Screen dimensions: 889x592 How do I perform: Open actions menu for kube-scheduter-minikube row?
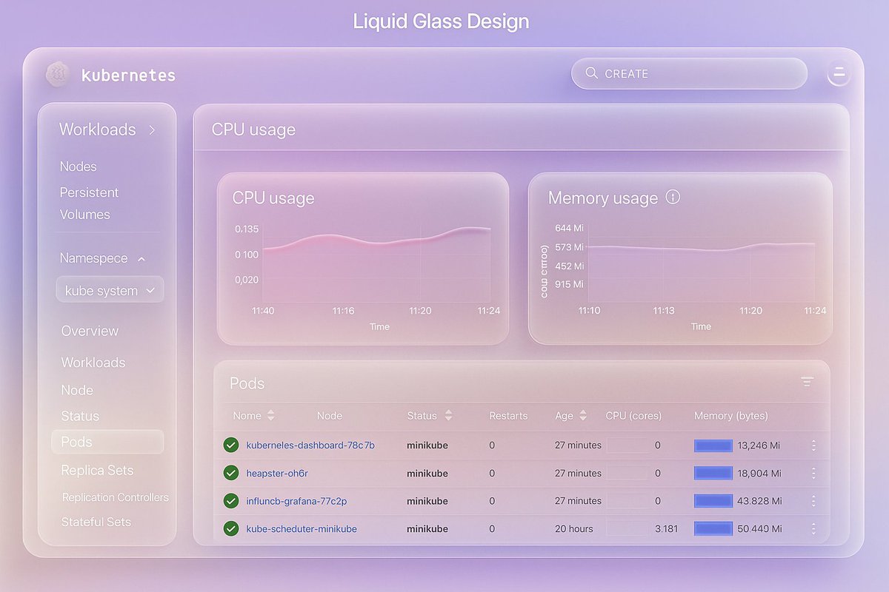[x=813, y=528]
